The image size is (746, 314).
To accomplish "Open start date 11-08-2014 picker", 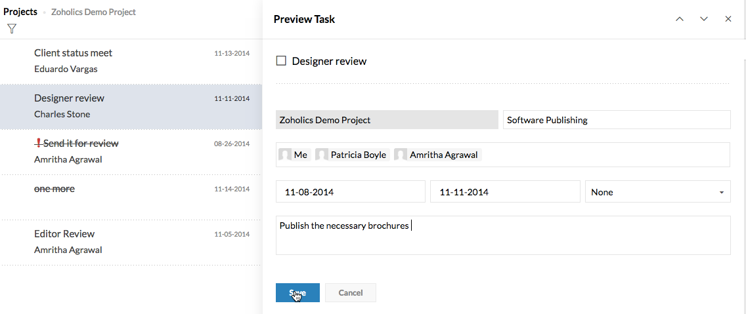I will point(350,192).
